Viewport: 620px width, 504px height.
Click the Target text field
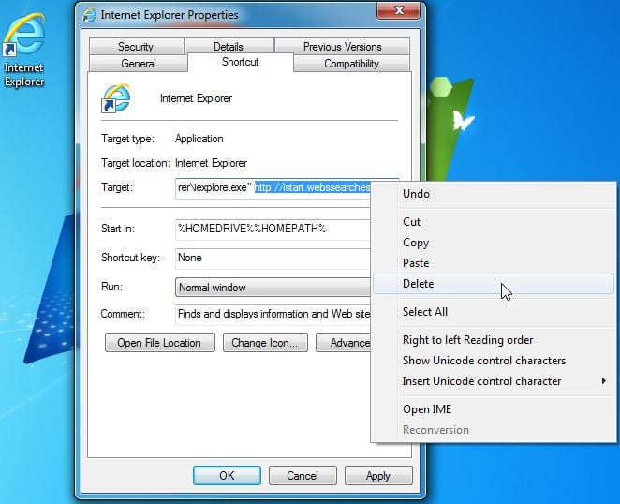point(273,188)
